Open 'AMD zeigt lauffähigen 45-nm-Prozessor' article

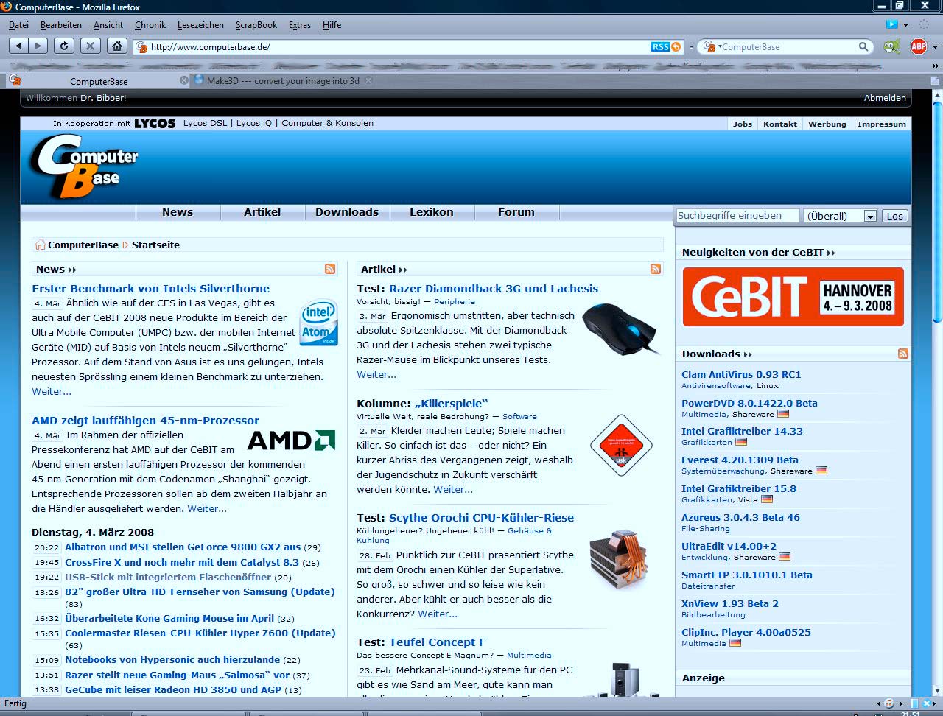[145, 421]
